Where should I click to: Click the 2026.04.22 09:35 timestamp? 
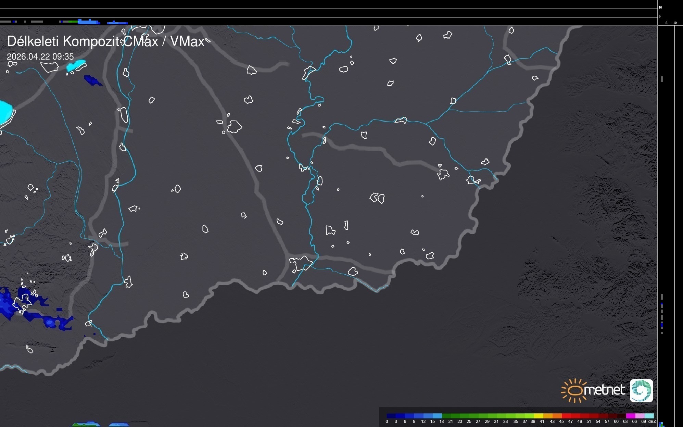pos(40,56)
